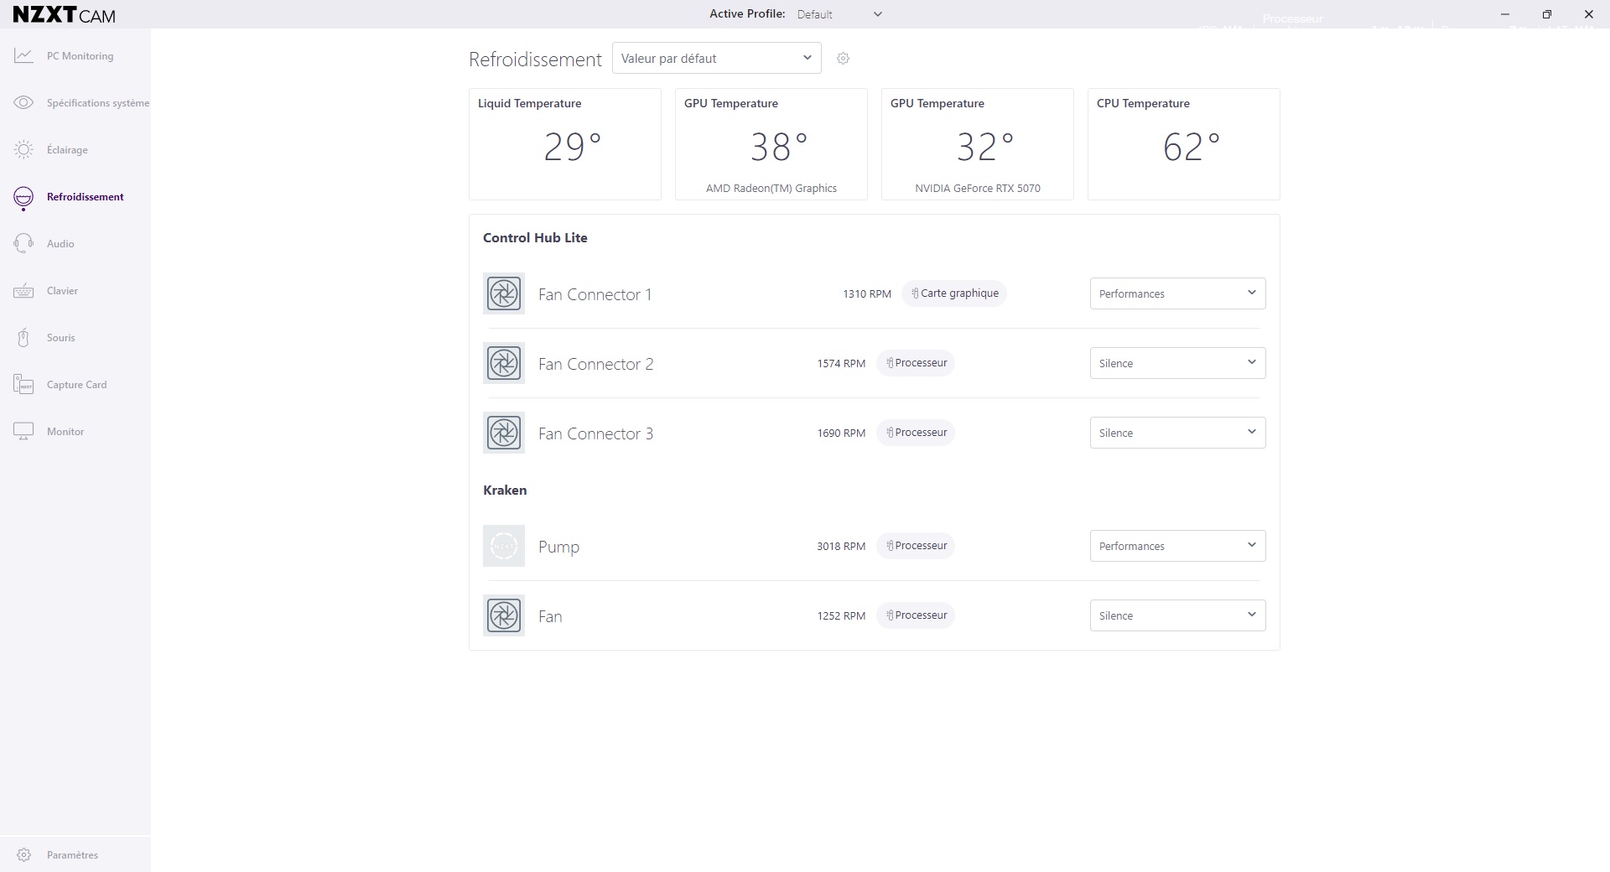Expand the Valeur par défaut dropdown
This screenshot has width=1610, height=872.
pos(717,59)
